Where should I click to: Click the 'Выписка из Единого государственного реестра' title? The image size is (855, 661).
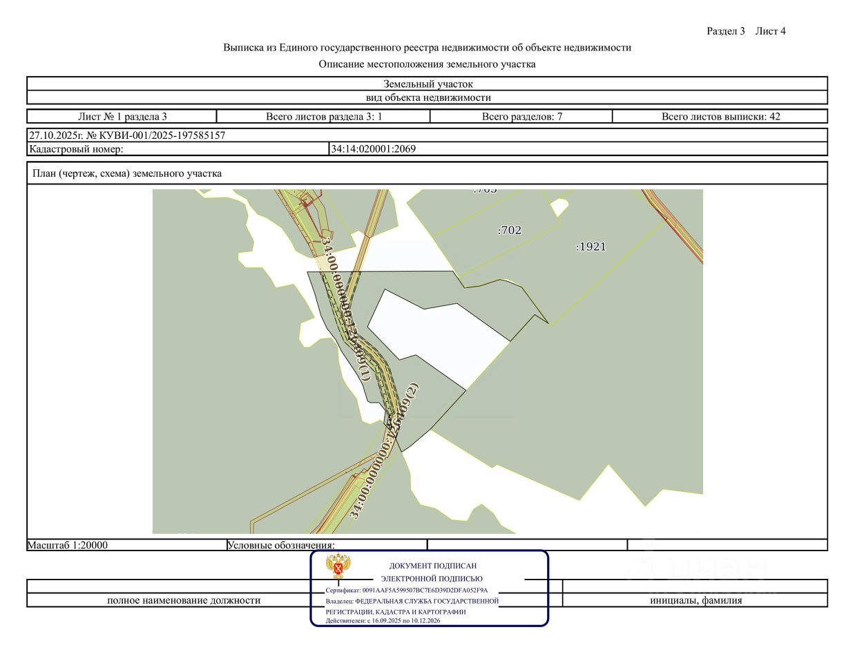point(427,48)
